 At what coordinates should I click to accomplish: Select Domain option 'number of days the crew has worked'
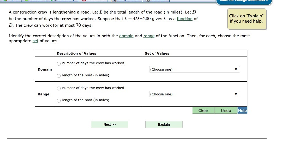point(58,64)
